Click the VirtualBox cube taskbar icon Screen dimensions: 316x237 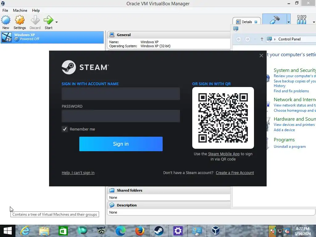[216, 231]
